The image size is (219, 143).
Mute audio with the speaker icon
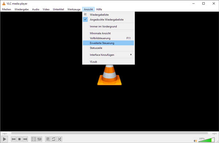(x=195, y=141)
